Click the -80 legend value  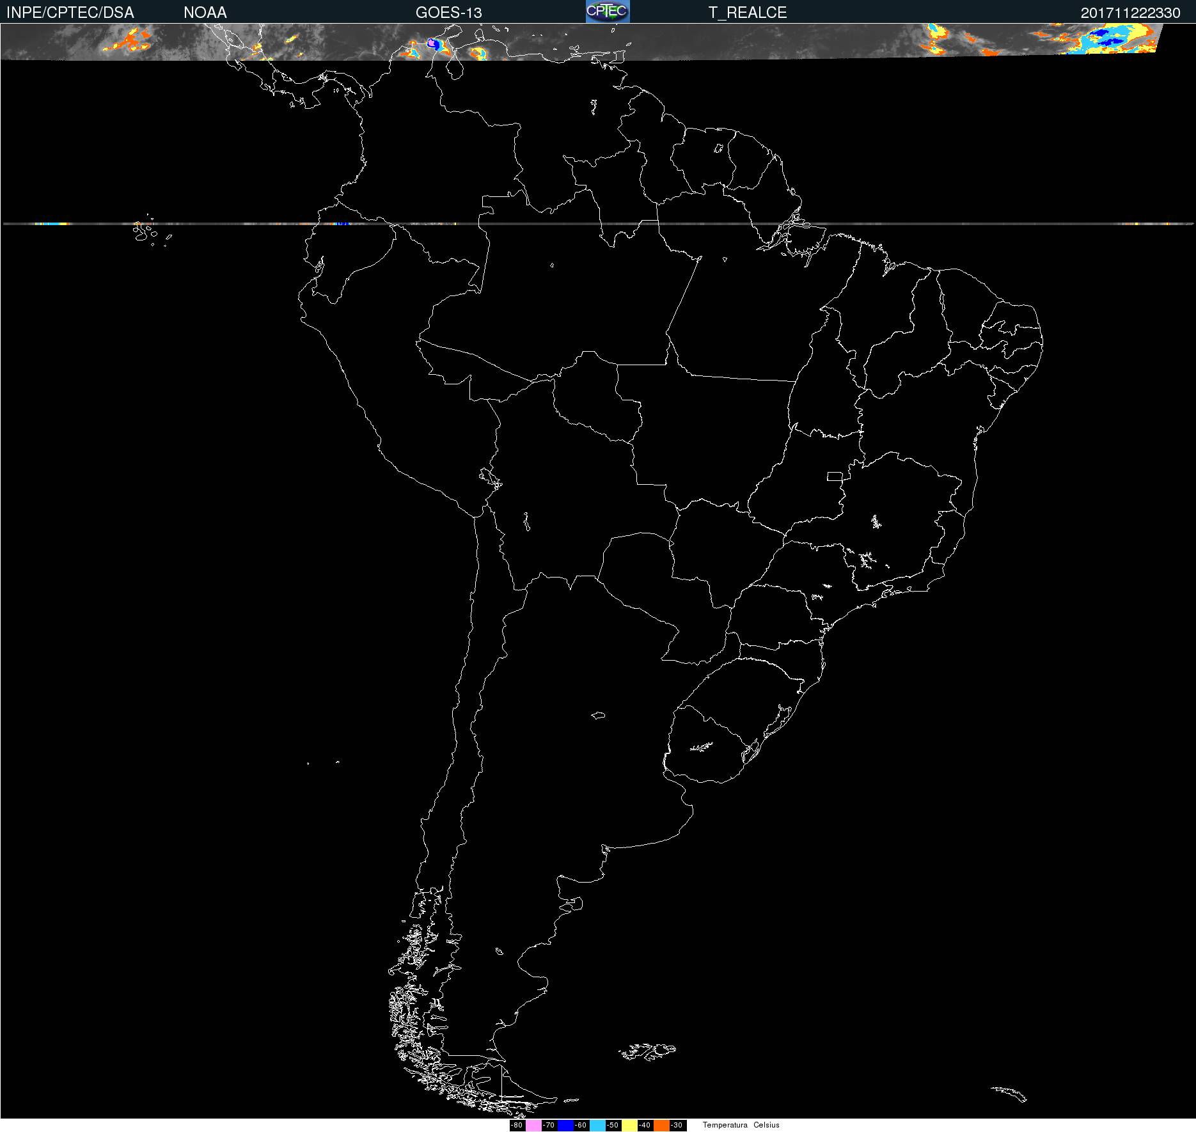pyautogui.click(x=517, y=1126)
